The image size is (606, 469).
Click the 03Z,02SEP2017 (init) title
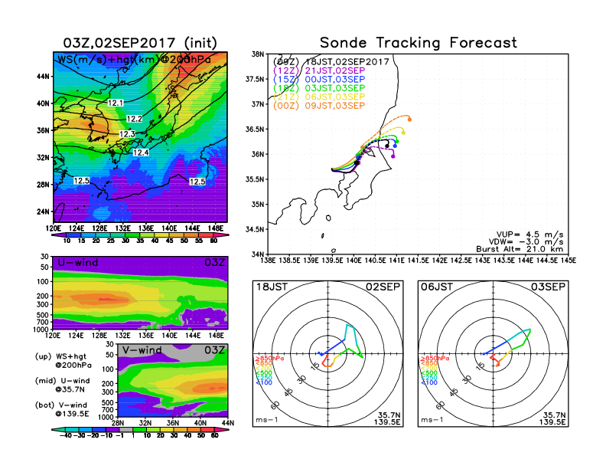[x=139, y=42]
